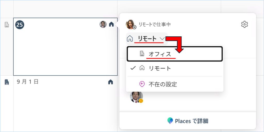Click the pink location icon for 不在の設定

tap(142, 84)
